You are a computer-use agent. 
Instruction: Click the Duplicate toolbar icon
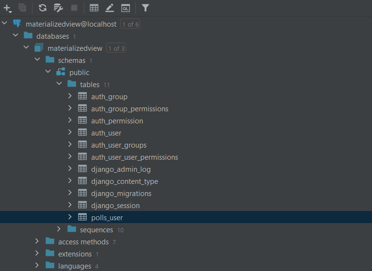[x=22, y=8]
